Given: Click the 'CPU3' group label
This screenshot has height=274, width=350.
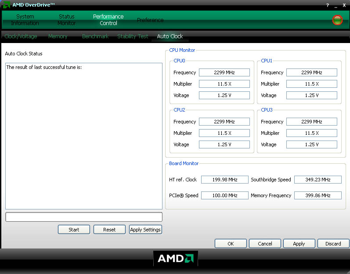Looking at the screenshot, I should (267, 110).
